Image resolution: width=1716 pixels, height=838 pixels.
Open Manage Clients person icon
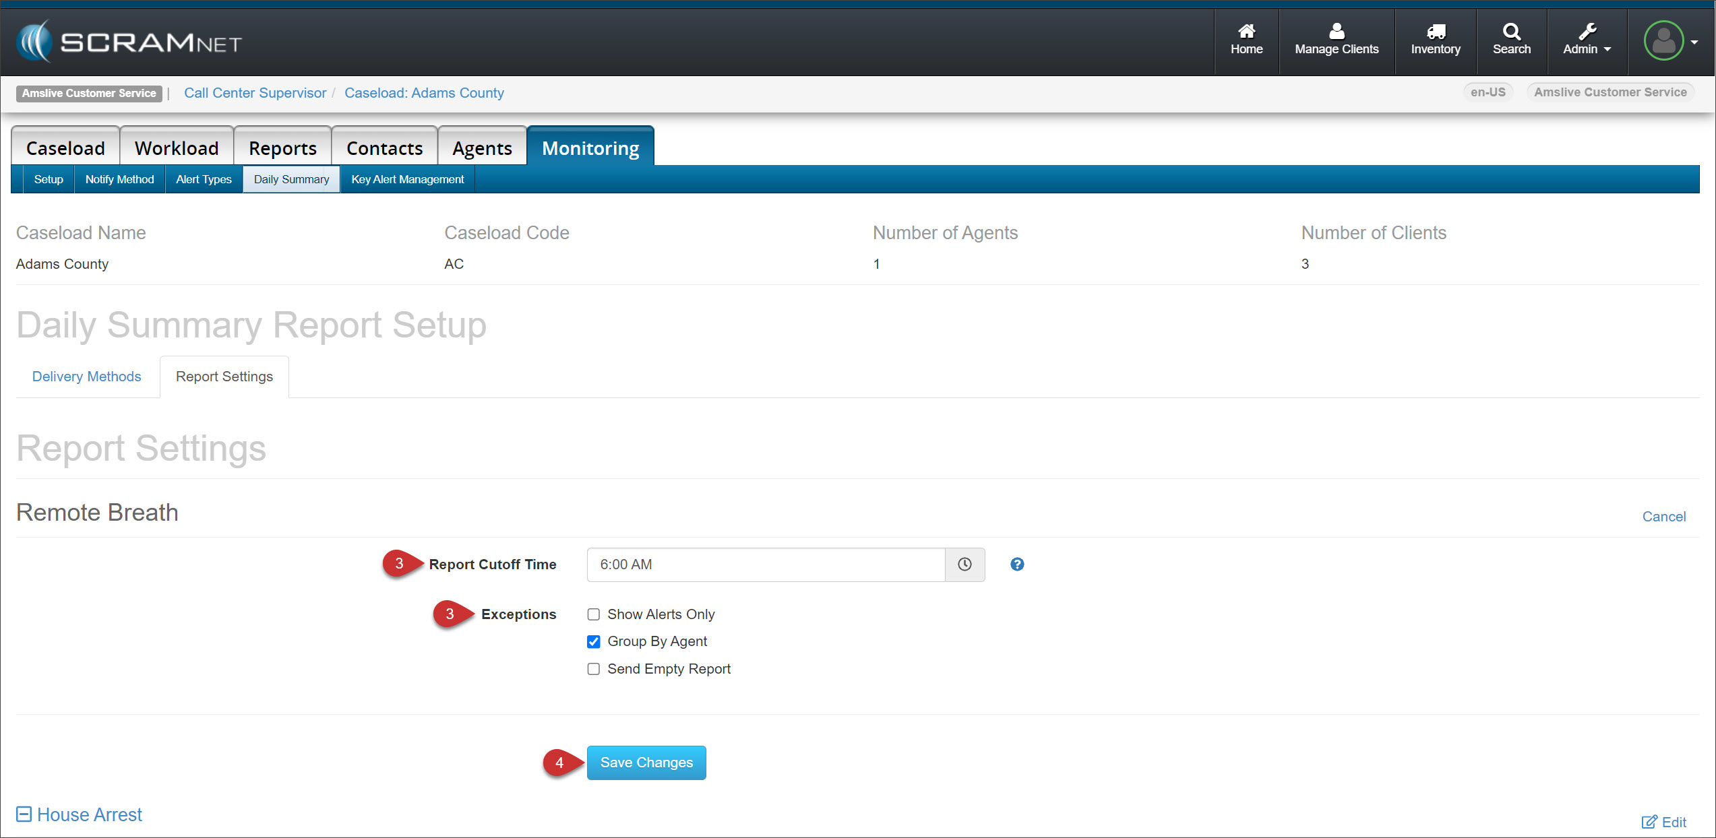tap(1336, 32)
